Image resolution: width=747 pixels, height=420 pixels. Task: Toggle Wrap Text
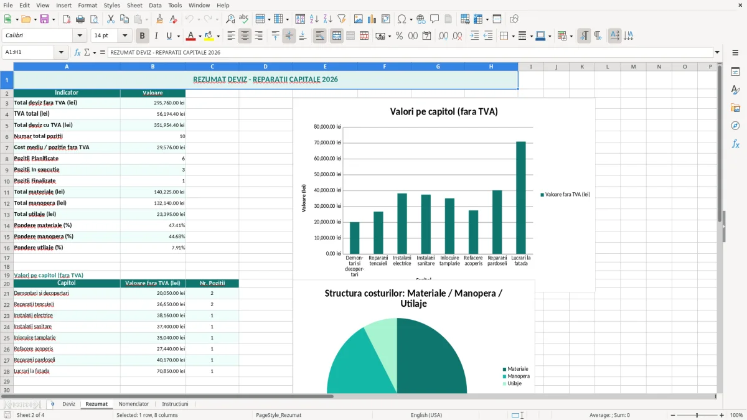[x=319, y=36]
